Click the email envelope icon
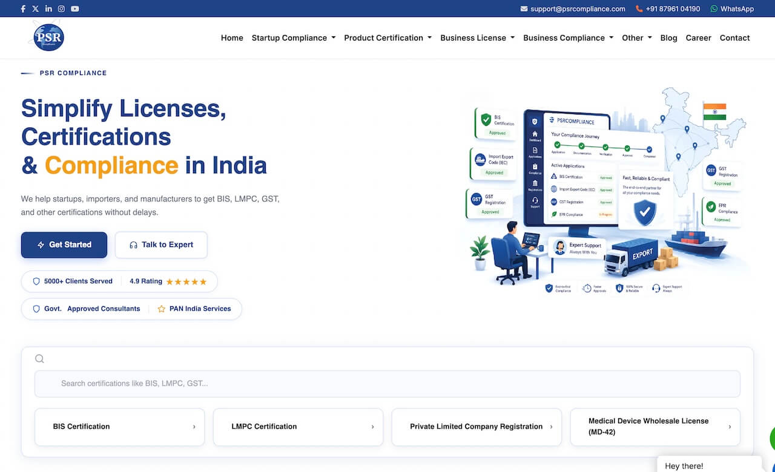This screenshot has width=775, height=472. coord(524,9)
